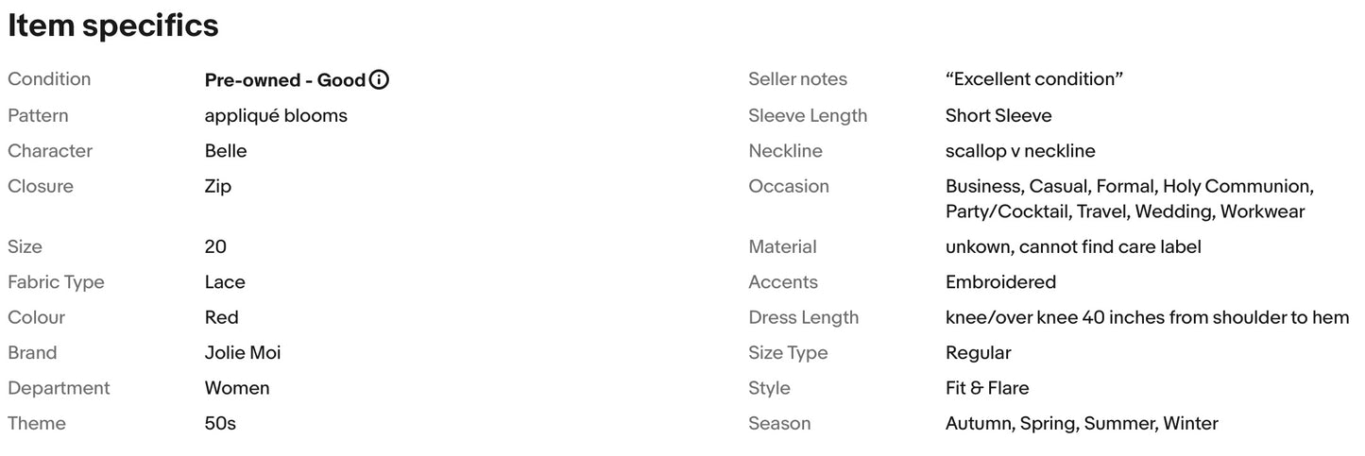Click the appliqué blooms pattern value
This screenshot has height=456, width=1365.
[276, 116]
